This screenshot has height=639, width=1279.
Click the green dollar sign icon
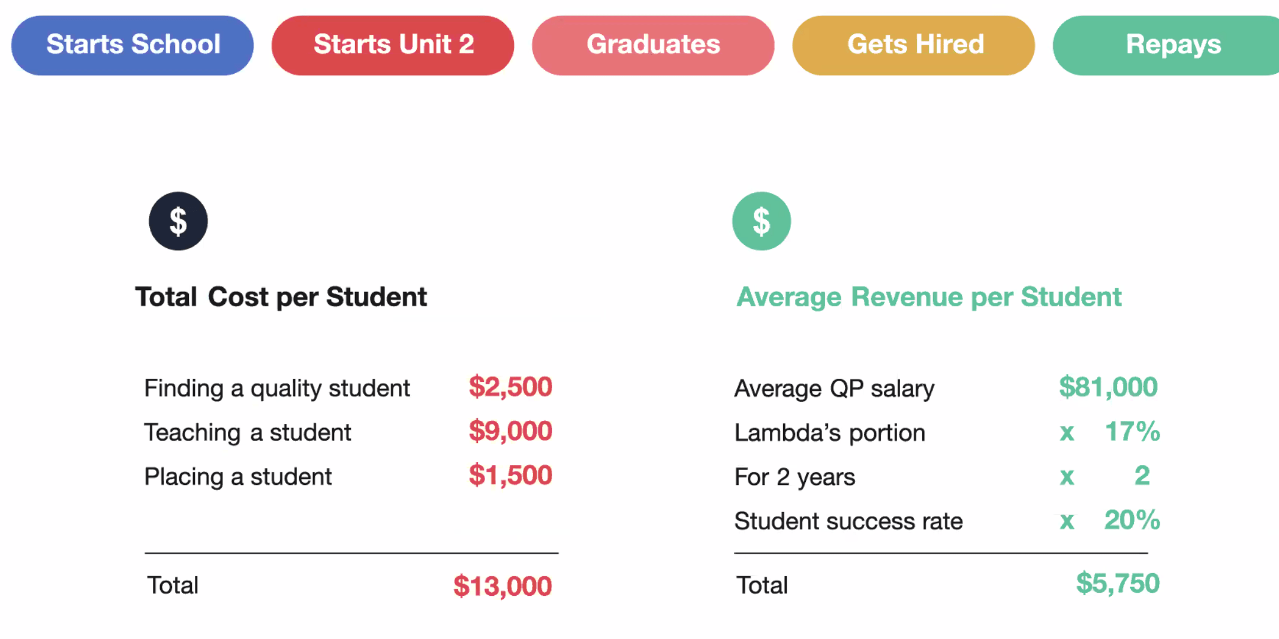(x=761, y=221)
